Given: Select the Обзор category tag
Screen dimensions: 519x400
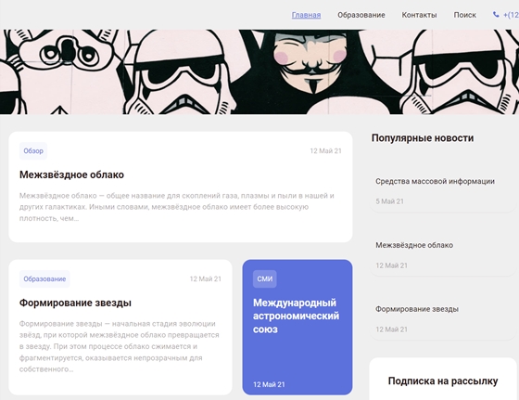Looking at the screenshot, I should pos(33,150).
